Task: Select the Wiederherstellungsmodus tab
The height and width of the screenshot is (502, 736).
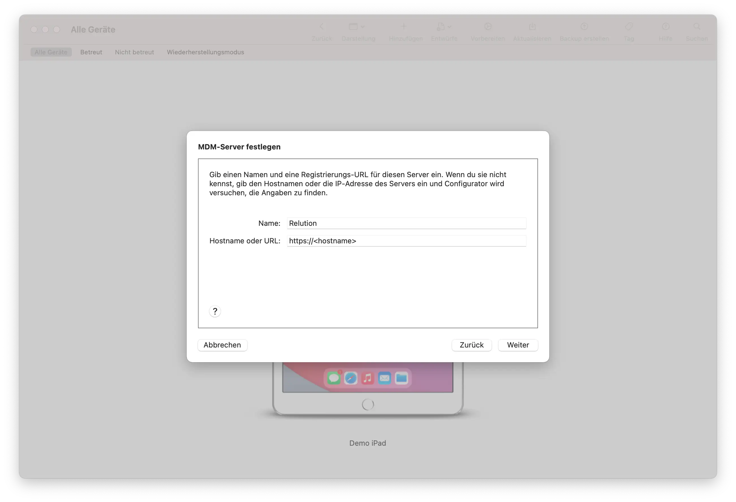Action: click(205, 52)
